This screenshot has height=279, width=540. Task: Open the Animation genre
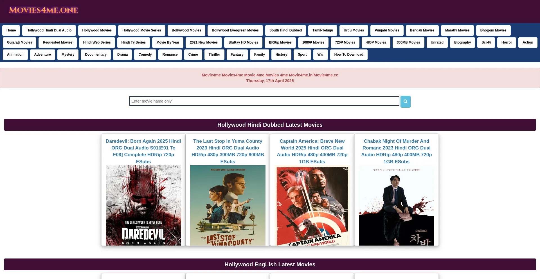(15, 55)
